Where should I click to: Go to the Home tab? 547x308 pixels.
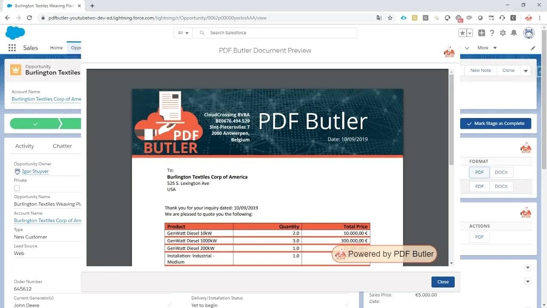coord(56,48)
